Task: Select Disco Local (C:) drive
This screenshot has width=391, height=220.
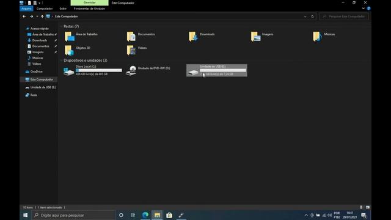Action: tap(92, 70)
